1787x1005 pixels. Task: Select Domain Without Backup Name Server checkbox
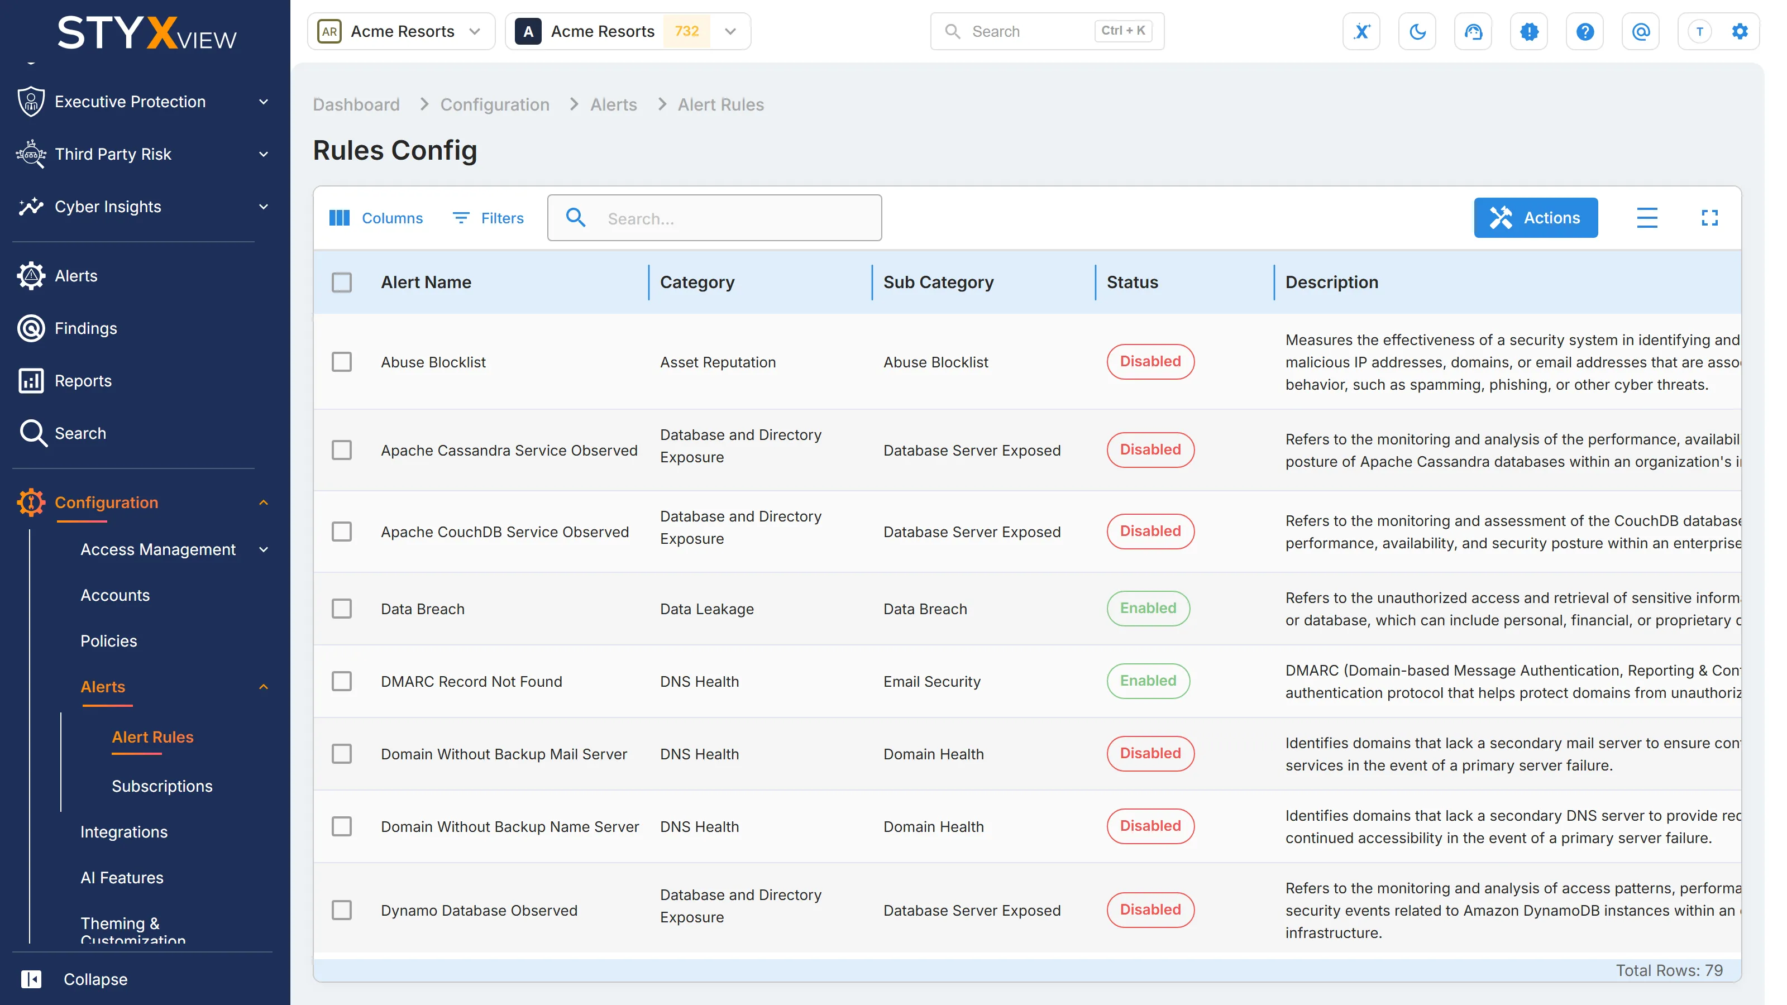(341, 826)
